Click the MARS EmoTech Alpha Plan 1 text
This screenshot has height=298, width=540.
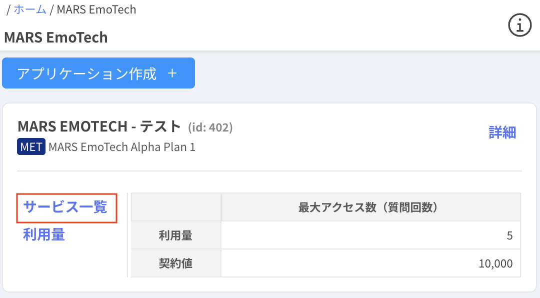[122, 147]
